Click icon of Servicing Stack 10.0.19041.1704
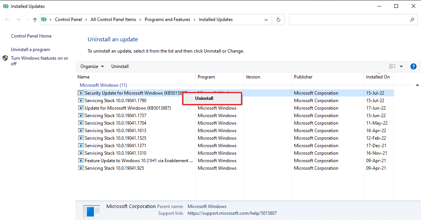The height and width of the screenshot is (220, 421). pos(81,123)
